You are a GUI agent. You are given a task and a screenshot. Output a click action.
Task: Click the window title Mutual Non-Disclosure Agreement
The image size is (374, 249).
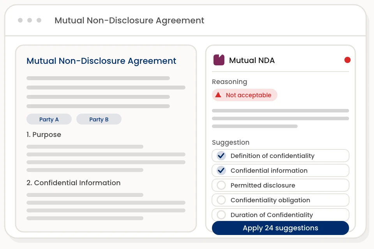click(x=129, y=21)
